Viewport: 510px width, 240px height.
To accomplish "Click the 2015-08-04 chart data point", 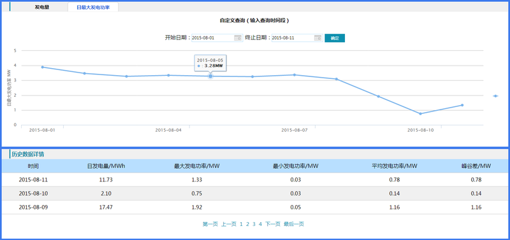I will click(x=168, y=75).
